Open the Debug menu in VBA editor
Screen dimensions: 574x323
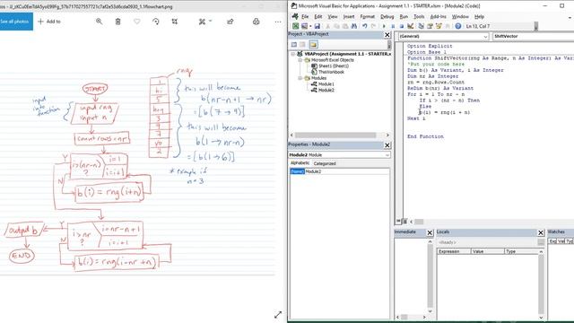tap(387, 16)
